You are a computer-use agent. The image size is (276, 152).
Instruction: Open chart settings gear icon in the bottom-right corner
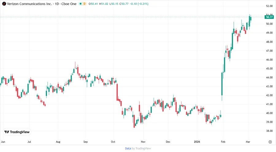coord(270,142)
